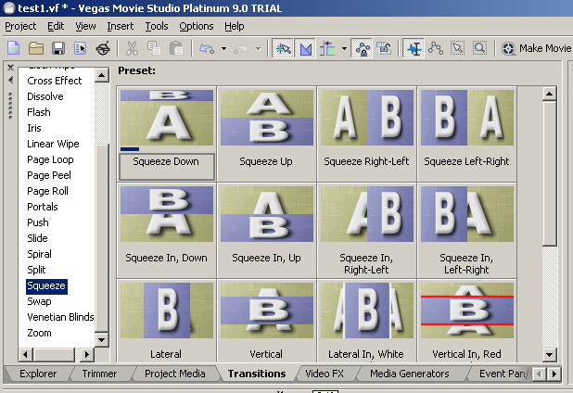Paste with the clipboard icon

(x=176, y=48)
